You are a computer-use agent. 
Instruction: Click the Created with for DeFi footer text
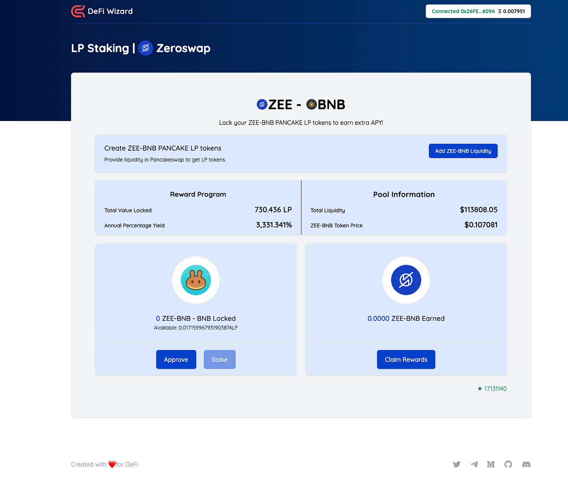[105, 464]
